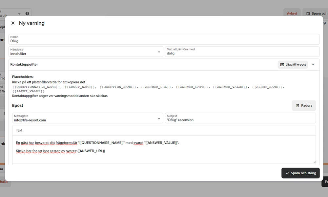Click Lägg till e-post button
This screenshot has height=197, width=328.
pos(293,64)
